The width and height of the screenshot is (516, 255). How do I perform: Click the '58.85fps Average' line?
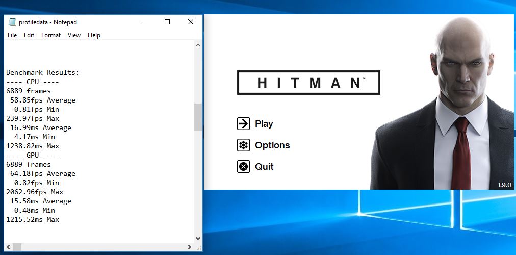[x=43, y=100]
